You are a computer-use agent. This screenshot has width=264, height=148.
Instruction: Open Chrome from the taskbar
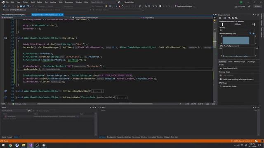[10, 145]
